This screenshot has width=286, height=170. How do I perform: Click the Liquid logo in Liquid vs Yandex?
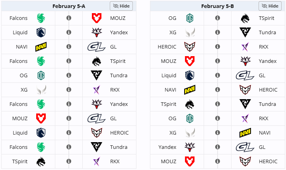click(41, 32)
